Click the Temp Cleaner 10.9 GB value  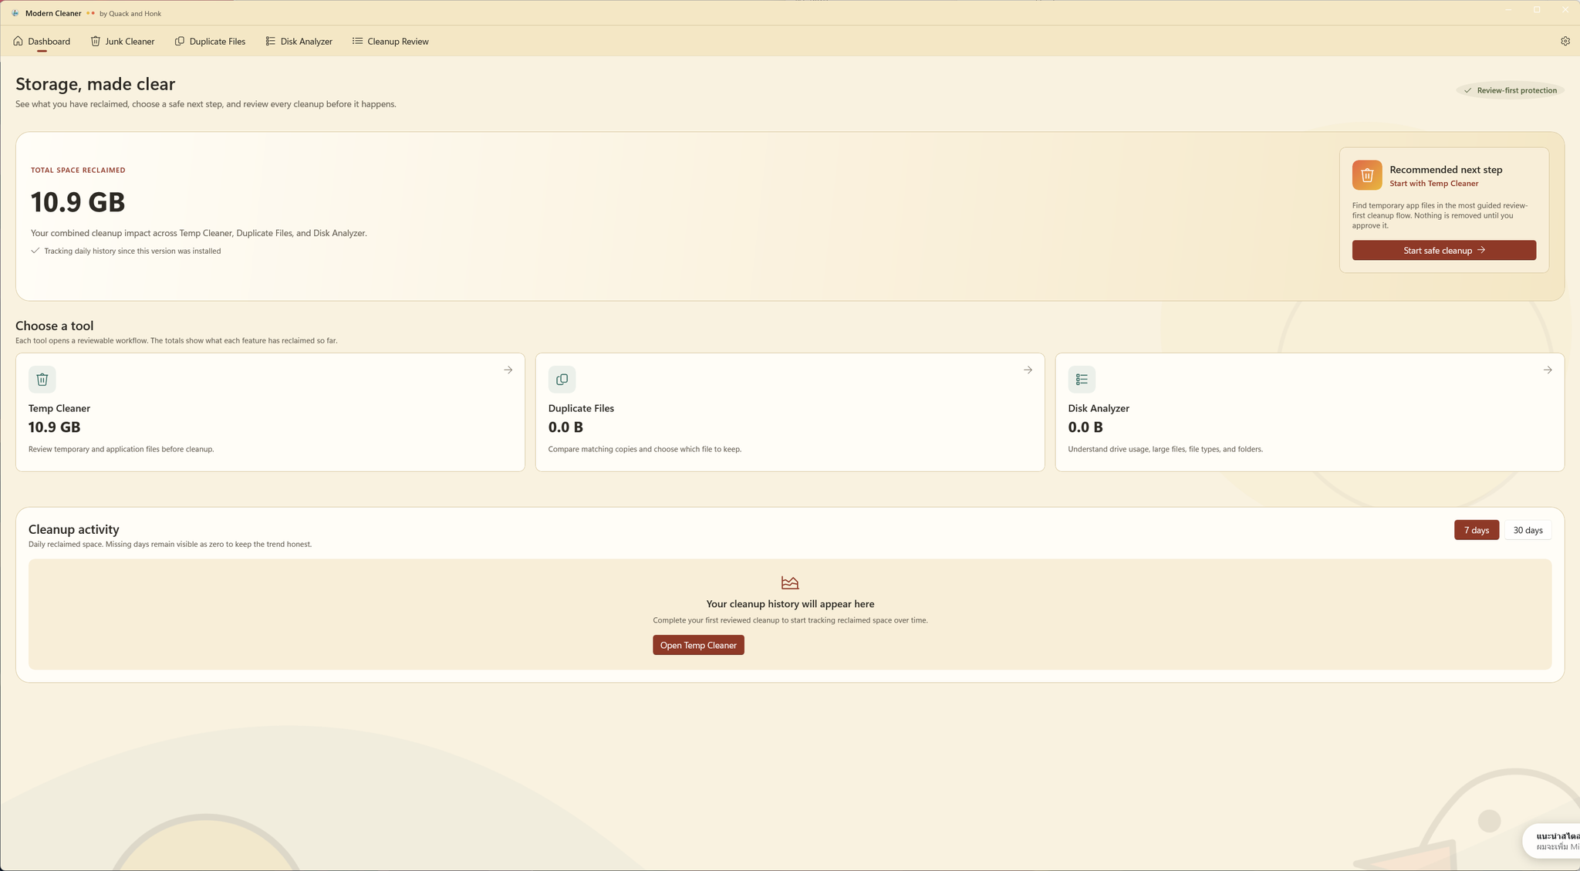[x=54, y=427]
